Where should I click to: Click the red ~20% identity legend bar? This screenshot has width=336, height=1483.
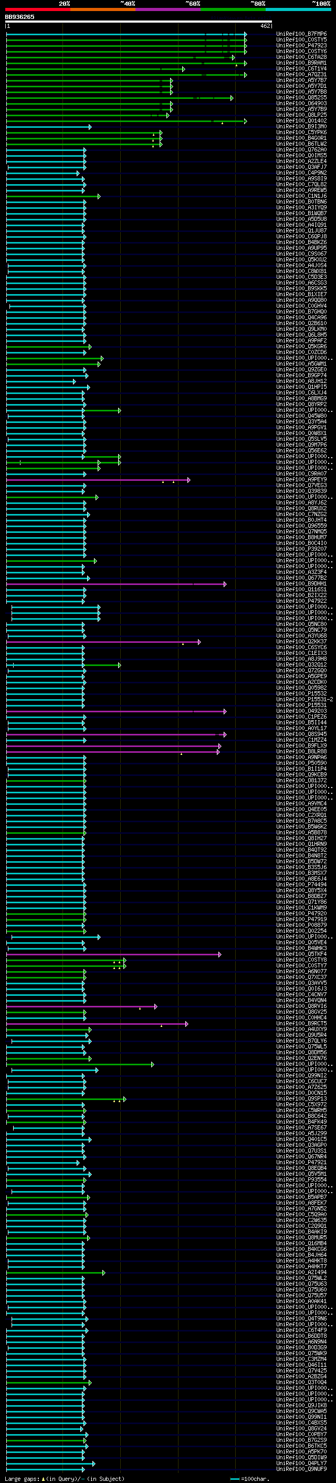click(37, 10)
